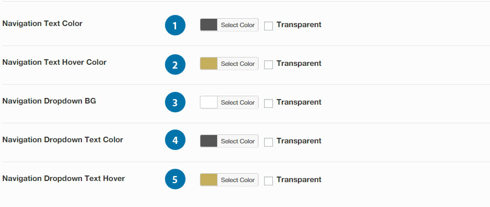Toggle Transparent for Navigation Dropdown Text Color

(269, 142)
